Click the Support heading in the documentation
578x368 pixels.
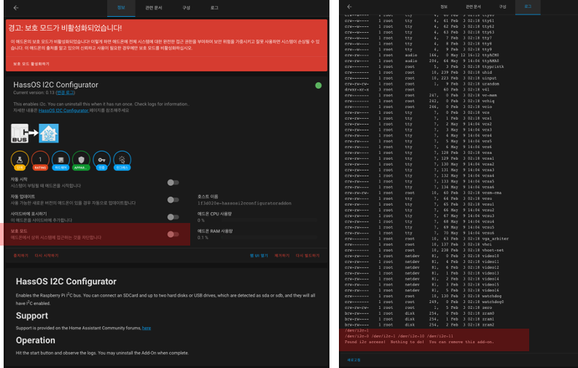[x=31, y=316]
